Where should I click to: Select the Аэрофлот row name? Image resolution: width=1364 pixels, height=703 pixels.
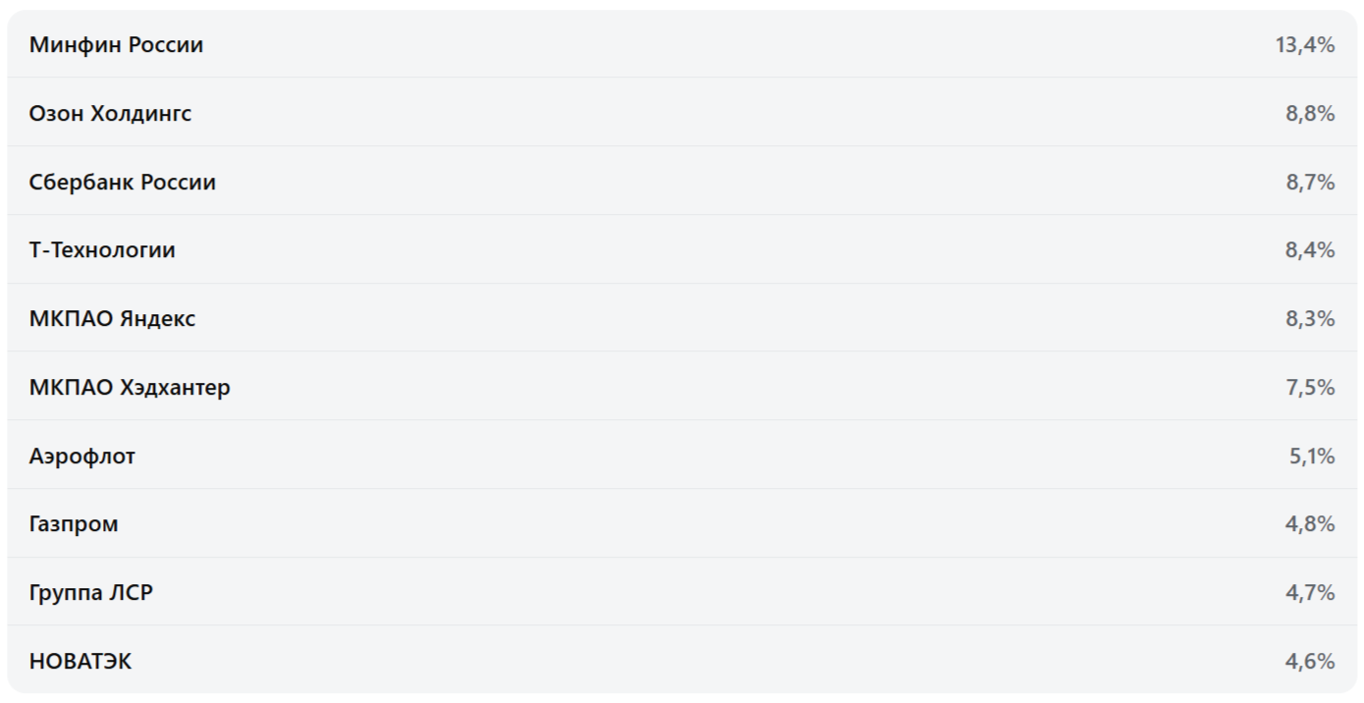(x=82, y=457)
